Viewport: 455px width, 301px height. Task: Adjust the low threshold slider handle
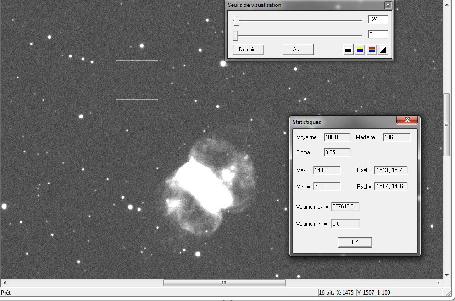236,35
